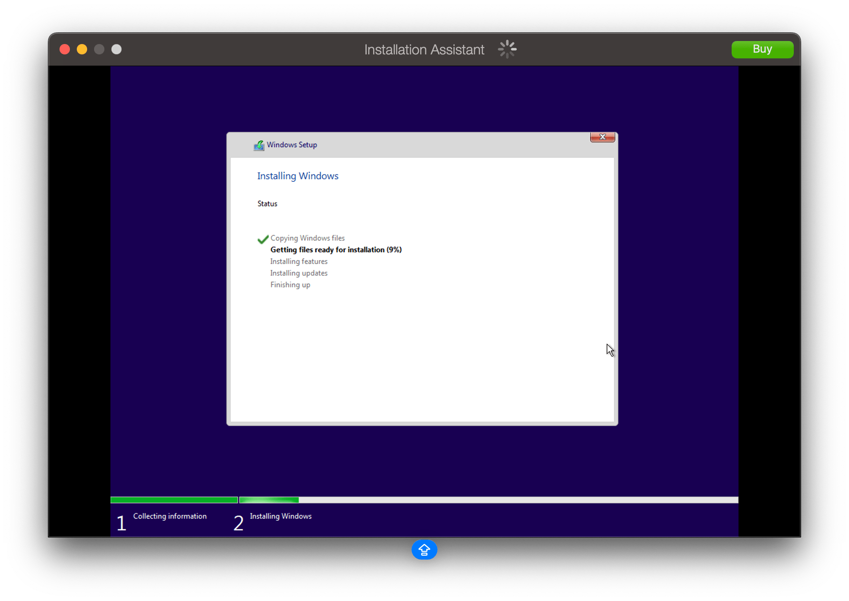Click the 'Installing Windows' blue heading

point(298,176)
